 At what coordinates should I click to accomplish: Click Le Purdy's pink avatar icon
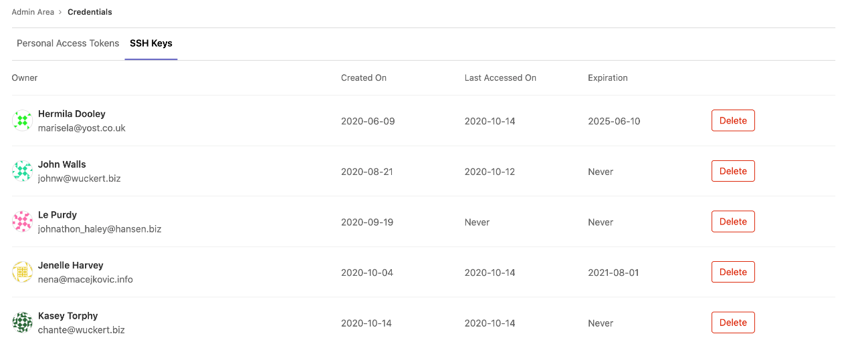pyautogui.click(x=23, y=222)
